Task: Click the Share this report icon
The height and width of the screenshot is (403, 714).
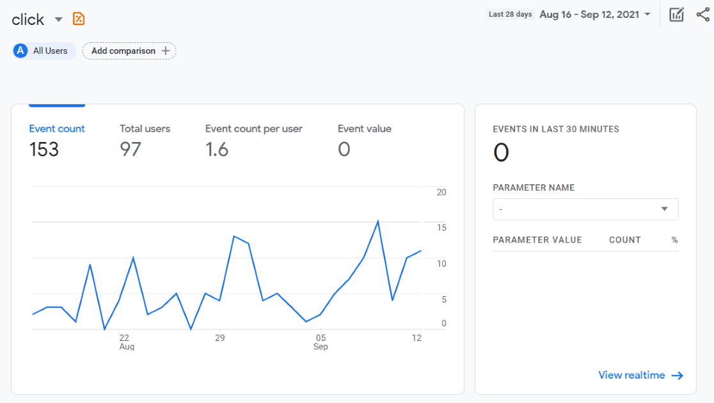Action: point(702,14)
